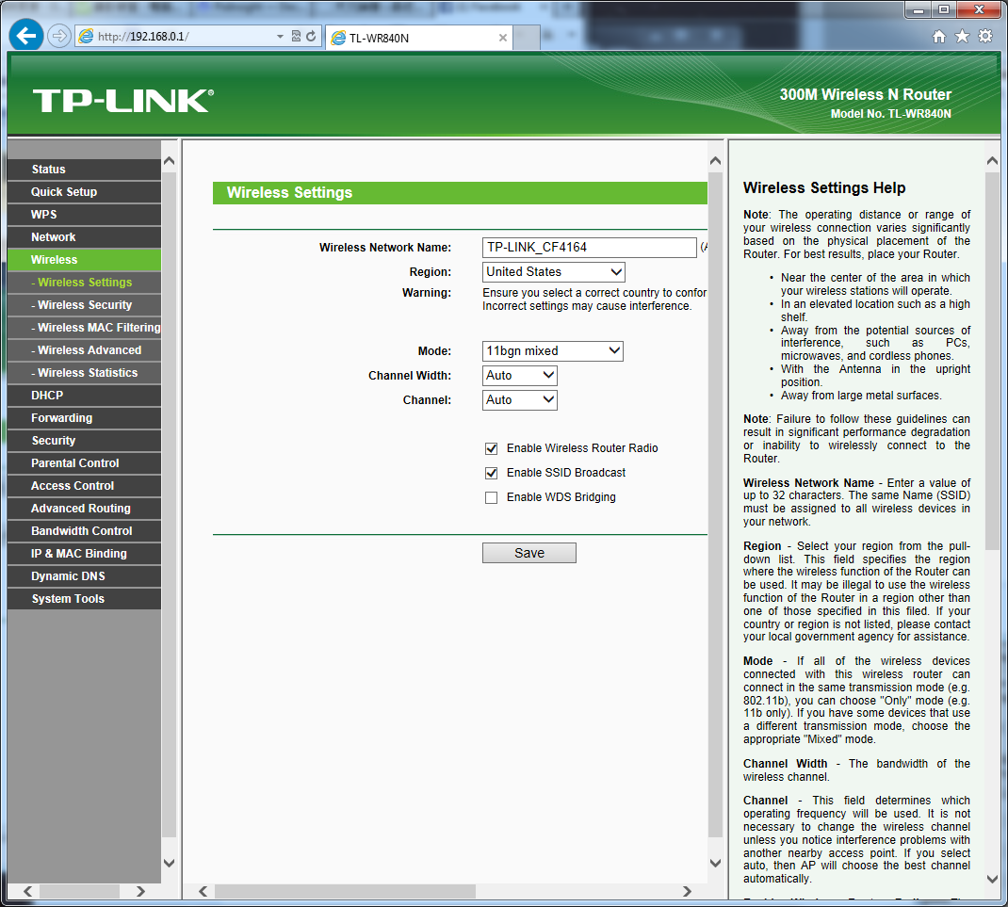Open the Mode dropdown showing 11bgn mixed
This screenshot has height=907, width=1008.
(x=552, y=351)
